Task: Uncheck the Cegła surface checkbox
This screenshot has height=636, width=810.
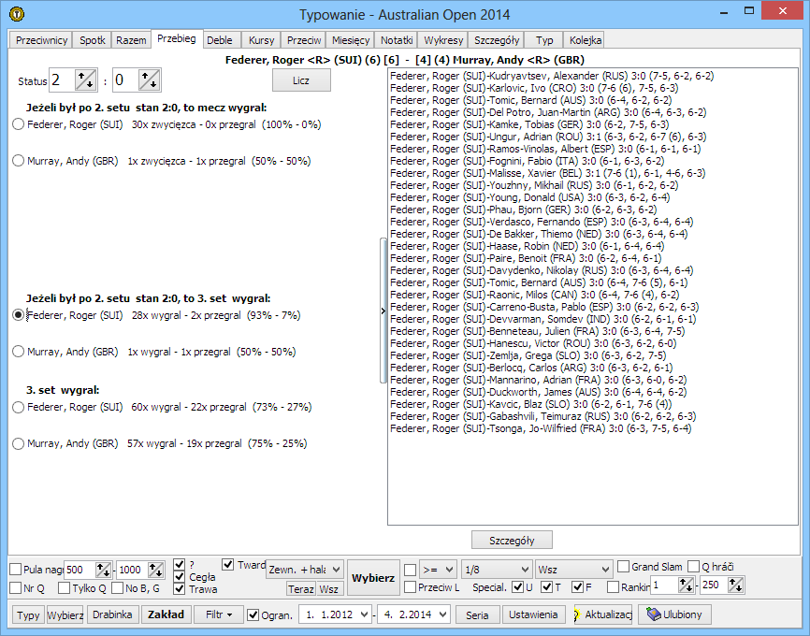Action: [180, 576]
